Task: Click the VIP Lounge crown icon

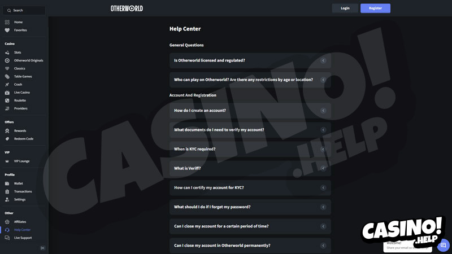Action: [7, 161]
